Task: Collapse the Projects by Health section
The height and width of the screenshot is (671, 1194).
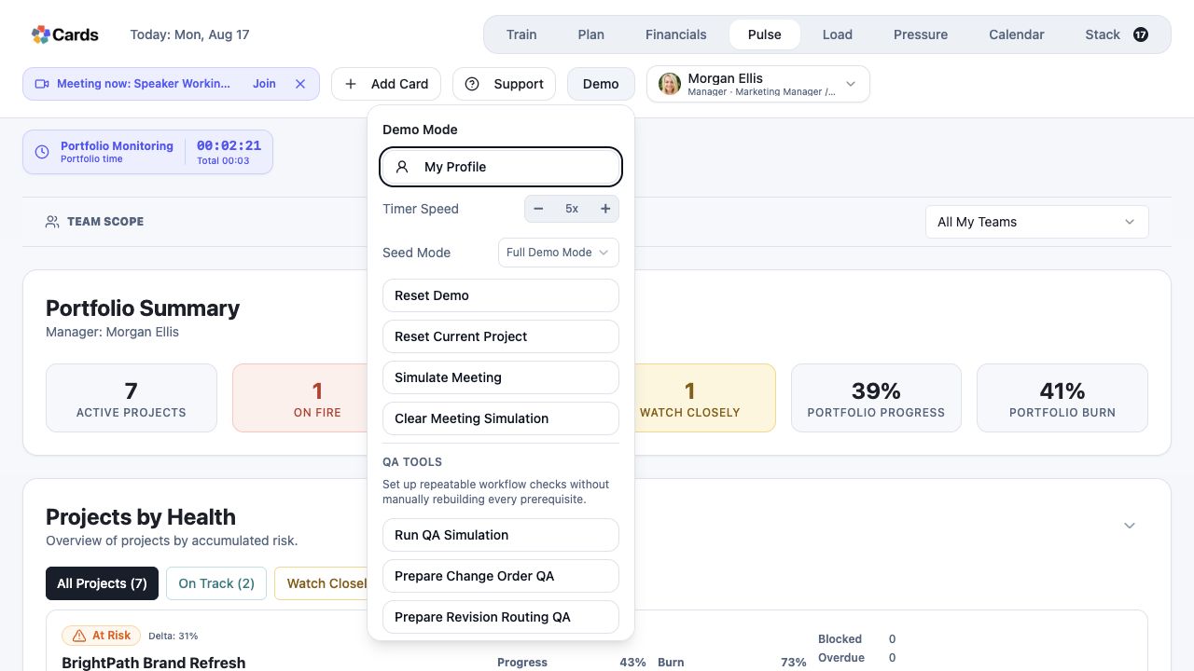Action: coord(1130,526)
